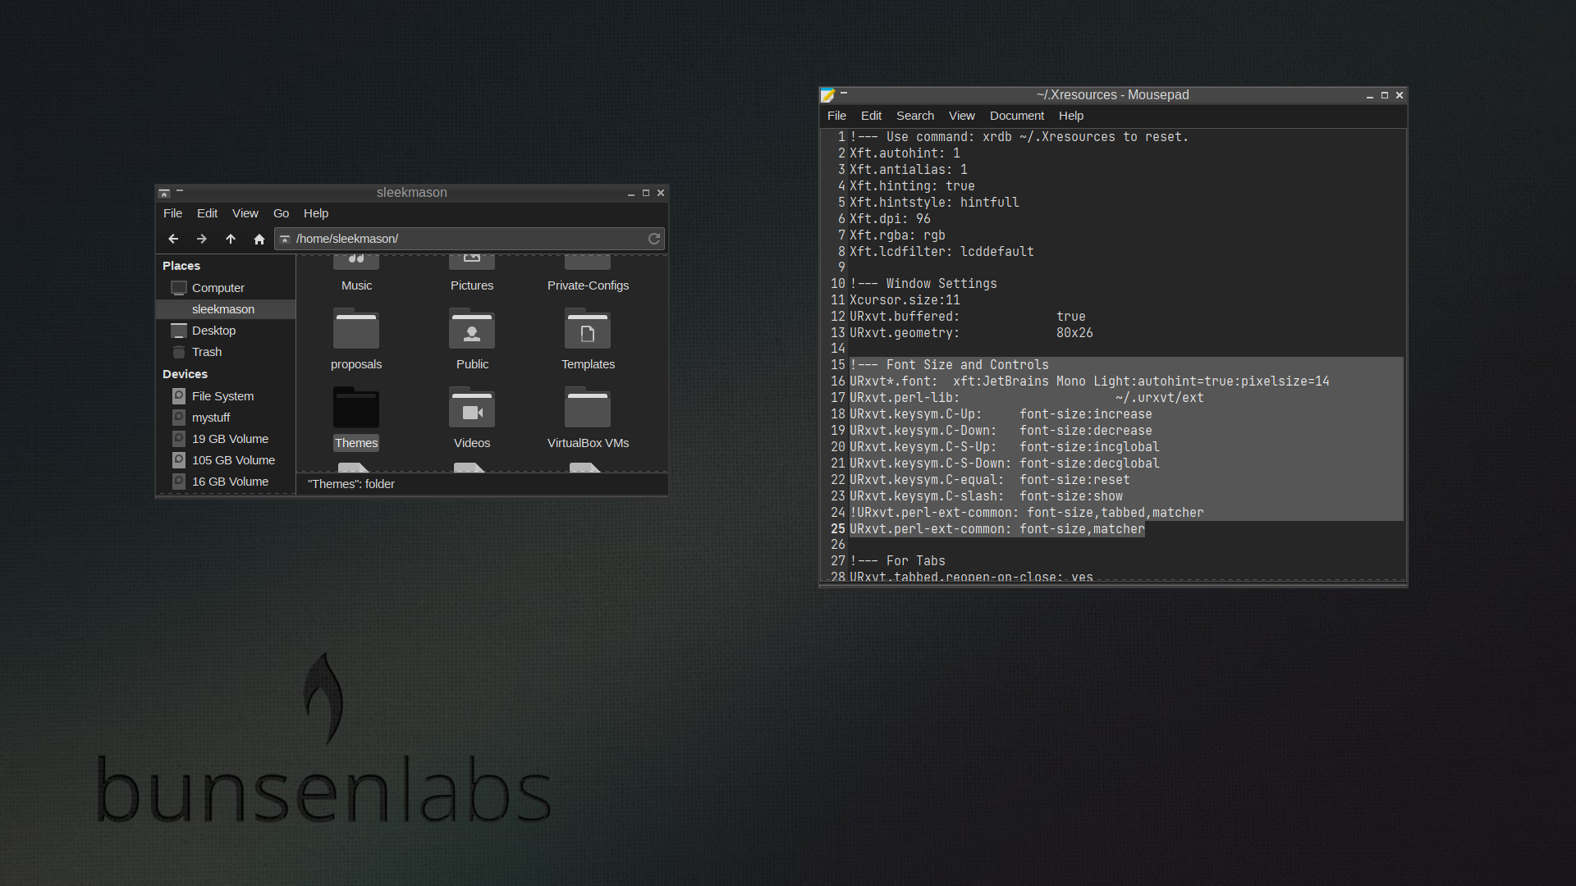Open file manager Edit menu
This screenshot has height=886, width=1576.
(x=207, y=213)
